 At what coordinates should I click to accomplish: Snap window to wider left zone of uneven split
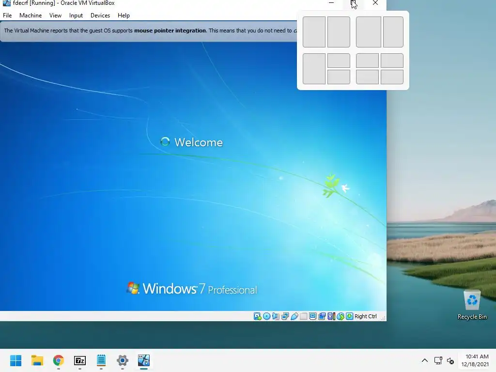pyautogui.click(x=369, y=32)
